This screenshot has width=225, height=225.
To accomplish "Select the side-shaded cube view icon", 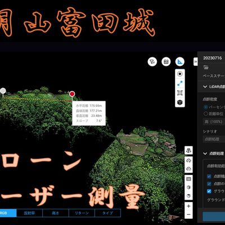I will 188,187.
